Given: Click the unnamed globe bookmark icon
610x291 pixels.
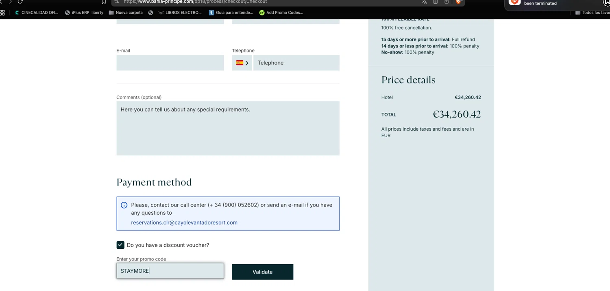Looking at the screenshot, I should 150,13.
